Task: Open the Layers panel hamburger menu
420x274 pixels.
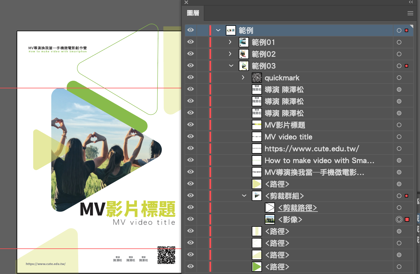Action: 410,13
